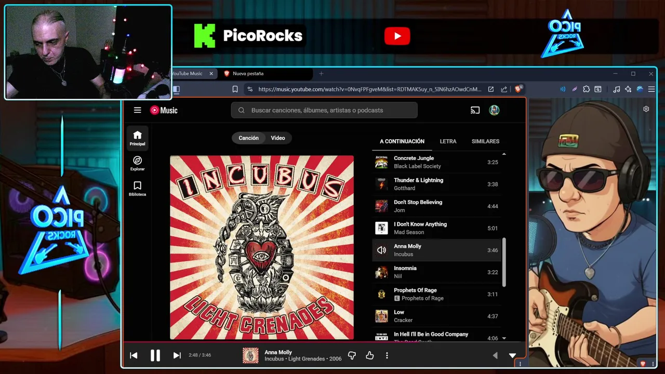Click the small album thumbnail in player bar

click(x=250, y=355)
